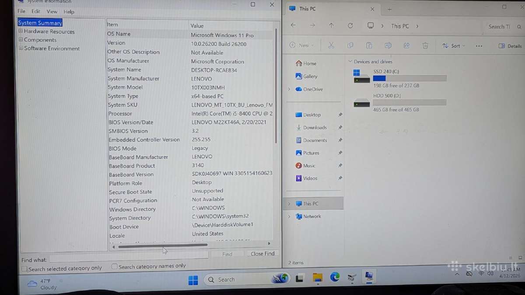Click the Find button
Viewport: 525px width, 295px height.
tap(227, 254)
